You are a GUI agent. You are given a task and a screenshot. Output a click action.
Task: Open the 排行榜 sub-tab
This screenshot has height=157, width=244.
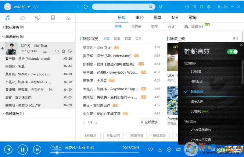pos(136,27)
